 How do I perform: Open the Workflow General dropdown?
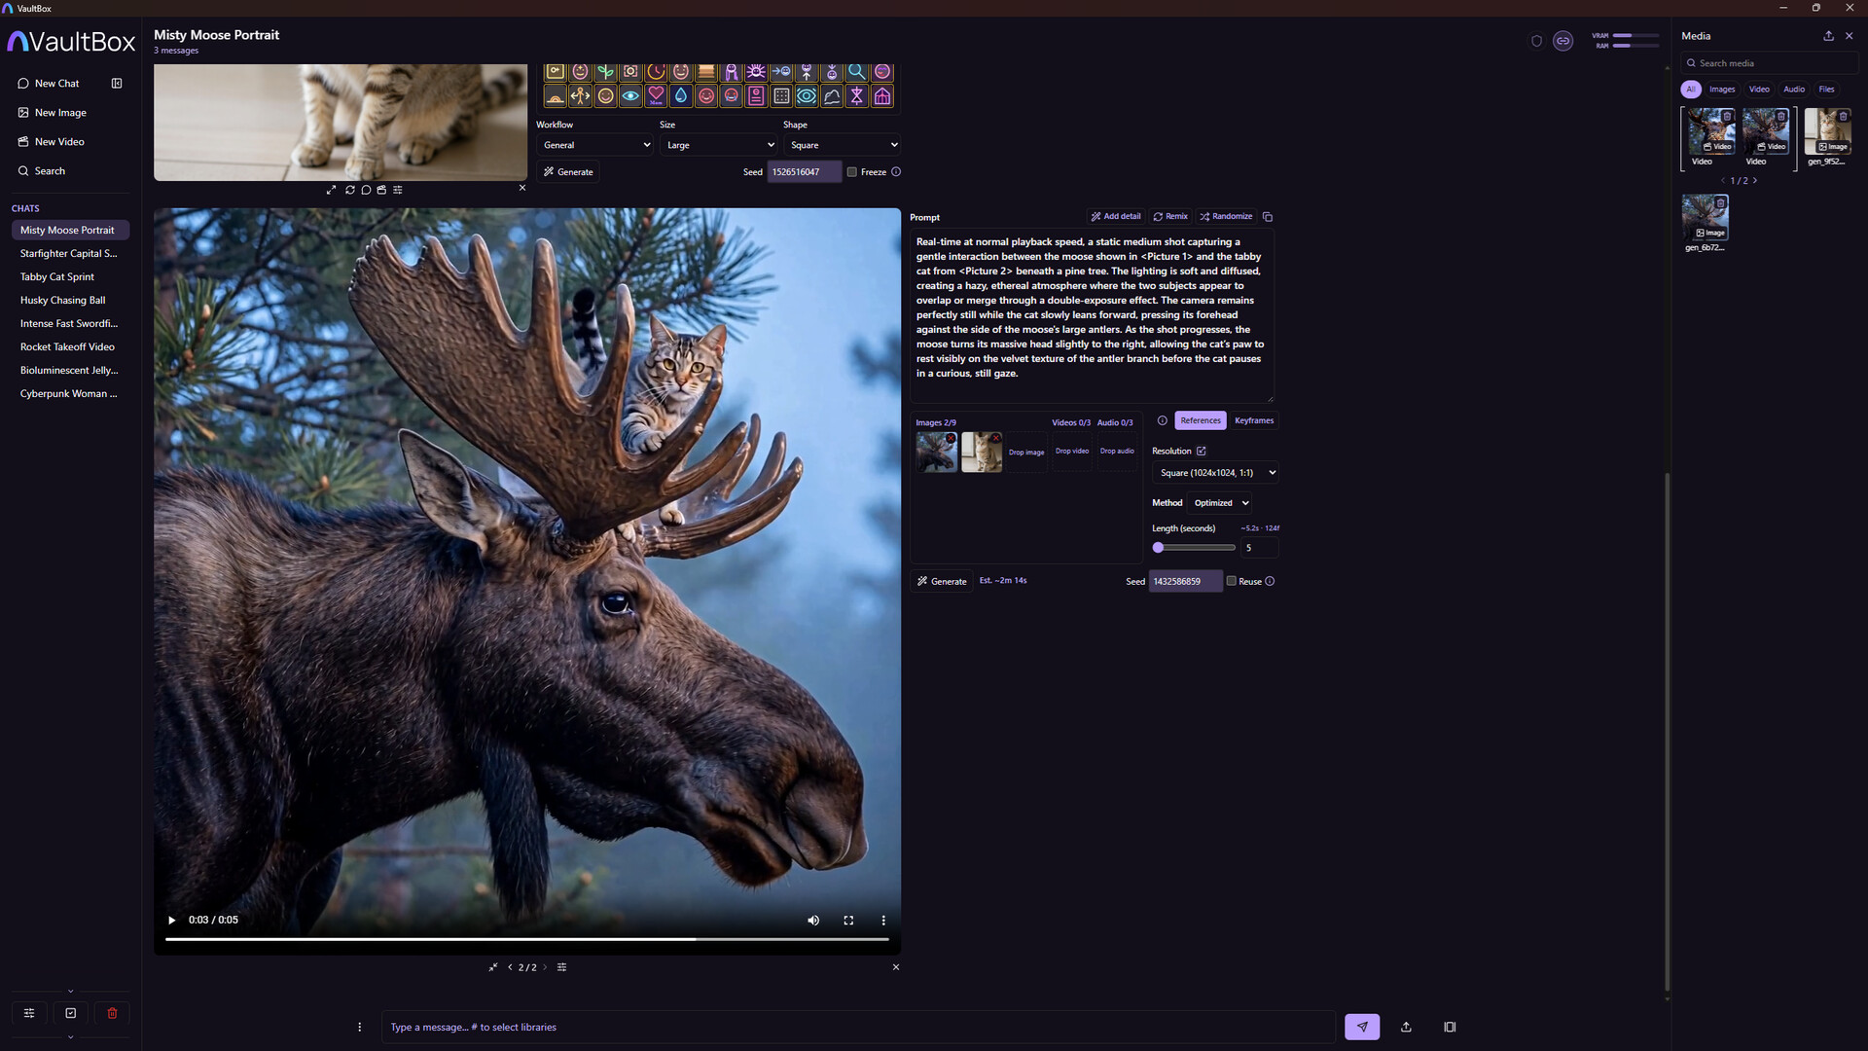click(595, 145)
